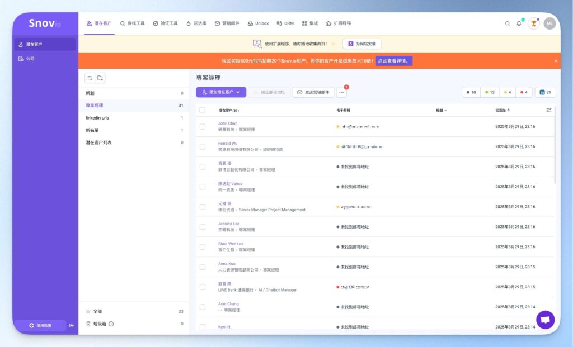Open the more options ellipsis button
This screenshot has height=347, width=573.
(x=341, y=92)
